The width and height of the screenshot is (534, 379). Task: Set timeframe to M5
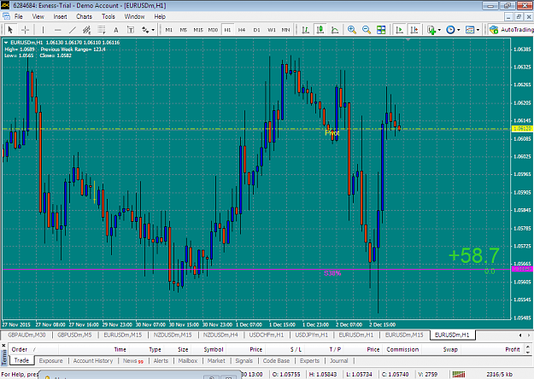click(183, 30)
